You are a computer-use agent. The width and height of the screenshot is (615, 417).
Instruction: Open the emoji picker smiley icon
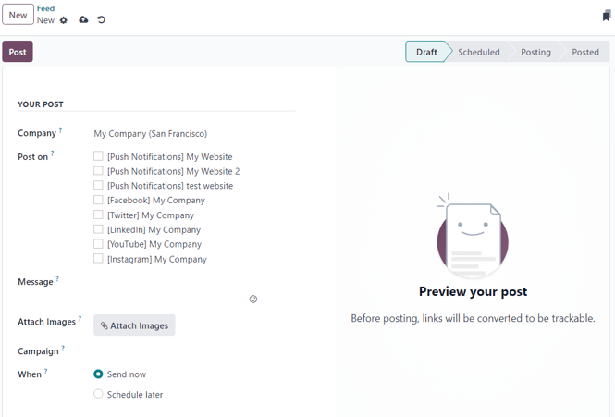(253, 299)
